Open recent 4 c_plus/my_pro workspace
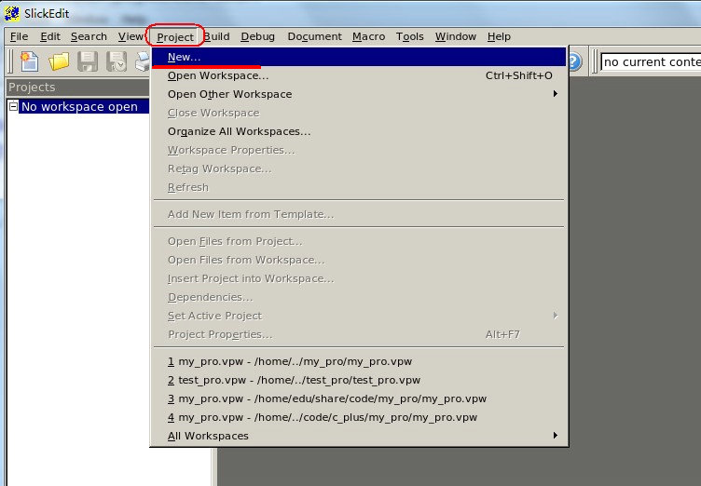Viewport: 701px width, 486px height. click(360, 417)
